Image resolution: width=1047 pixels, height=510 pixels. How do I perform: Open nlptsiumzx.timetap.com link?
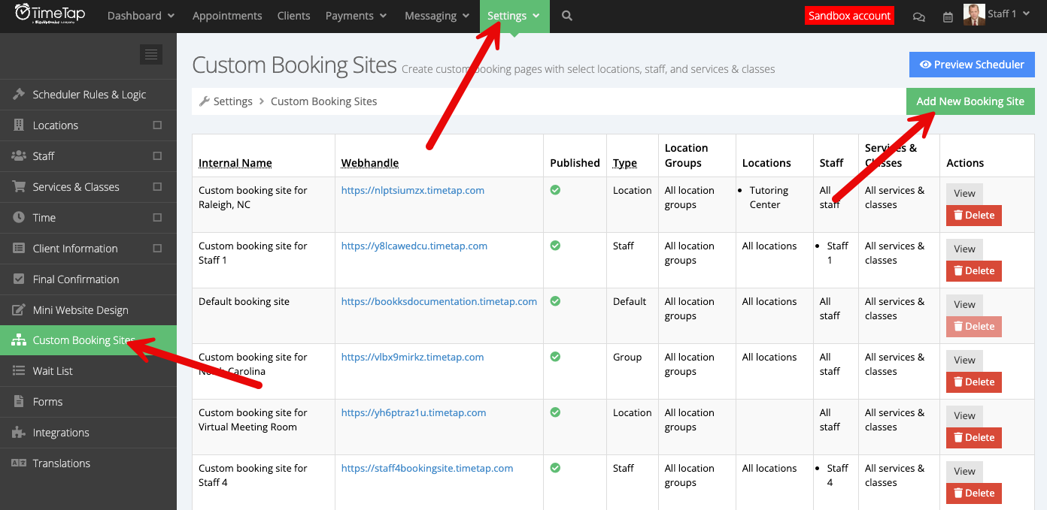413,190
